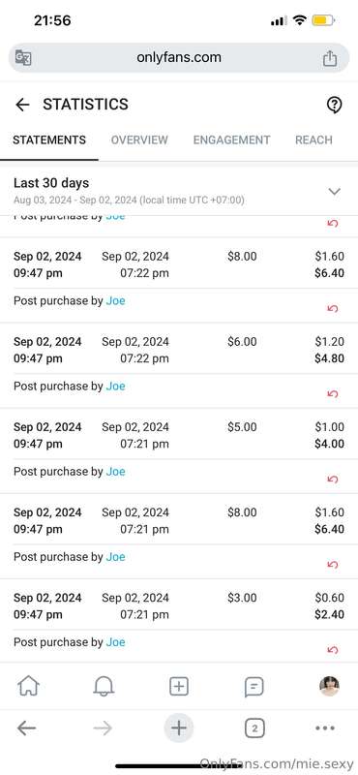The width and height of the screenshot is (358, 775).
Task: Go back using arrow next to STATISTICS
Action: point(22,105)
